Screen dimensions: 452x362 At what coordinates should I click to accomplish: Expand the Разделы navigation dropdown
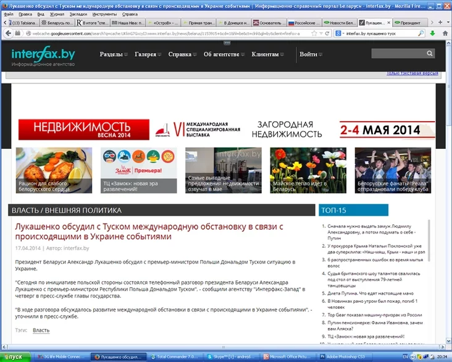[x=114, y=54]
